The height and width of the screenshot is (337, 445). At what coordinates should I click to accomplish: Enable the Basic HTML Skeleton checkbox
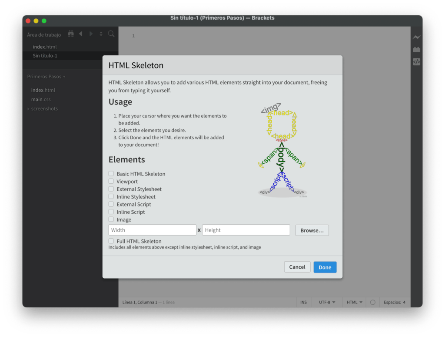[x=111, y=173]
